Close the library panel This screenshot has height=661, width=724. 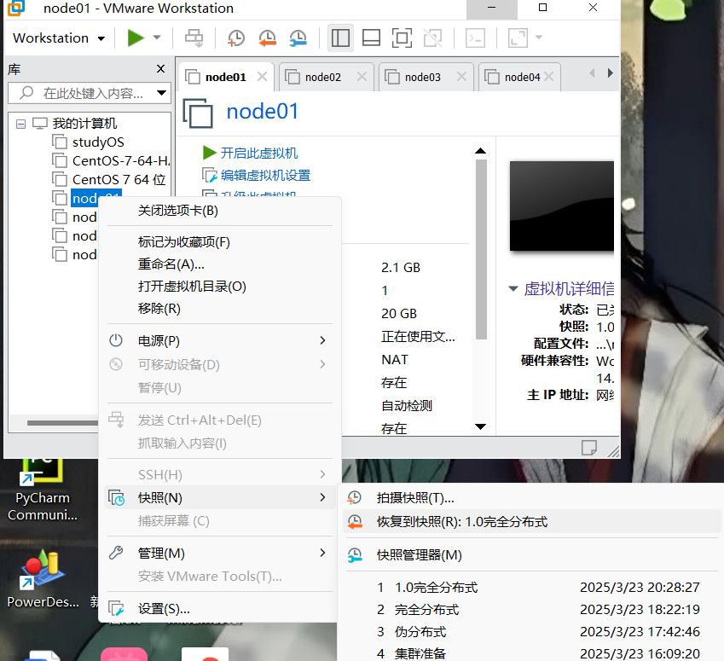tap(160, 69)
